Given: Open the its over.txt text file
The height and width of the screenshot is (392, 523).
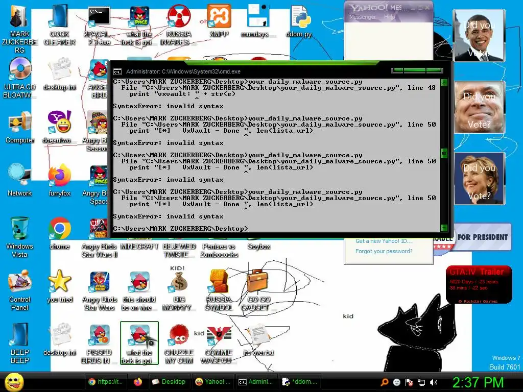Looking at the screenshot, I should [x=258, y=335].
